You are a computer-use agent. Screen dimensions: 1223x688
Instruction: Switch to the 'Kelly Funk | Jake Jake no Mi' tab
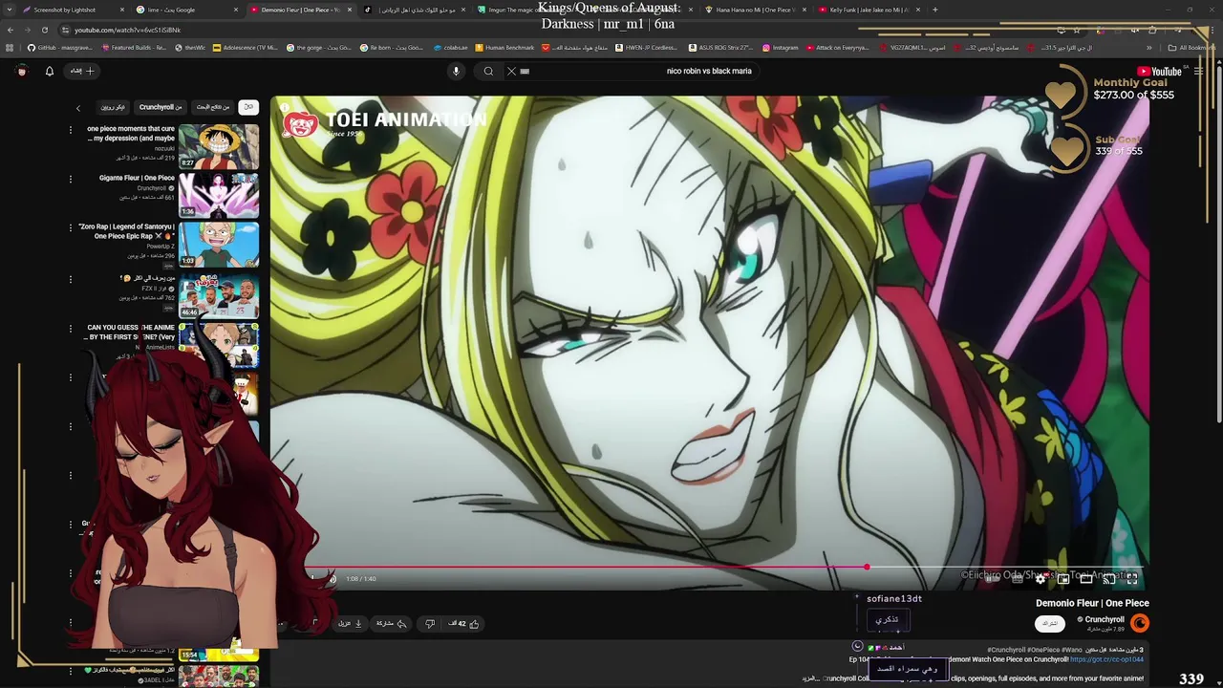[x=868, y=10]
